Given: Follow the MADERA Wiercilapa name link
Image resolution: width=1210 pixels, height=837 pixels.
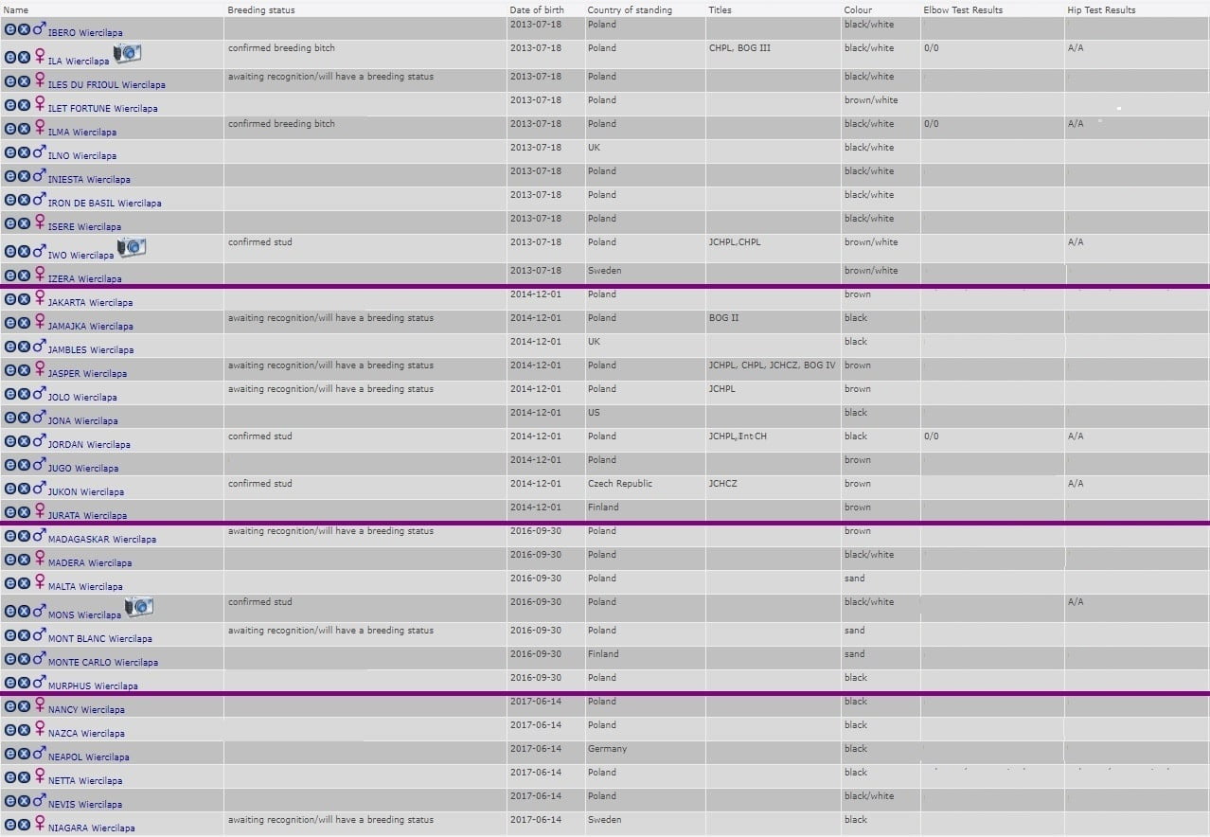Looking at the screenshot, I should tap(90, 563).
